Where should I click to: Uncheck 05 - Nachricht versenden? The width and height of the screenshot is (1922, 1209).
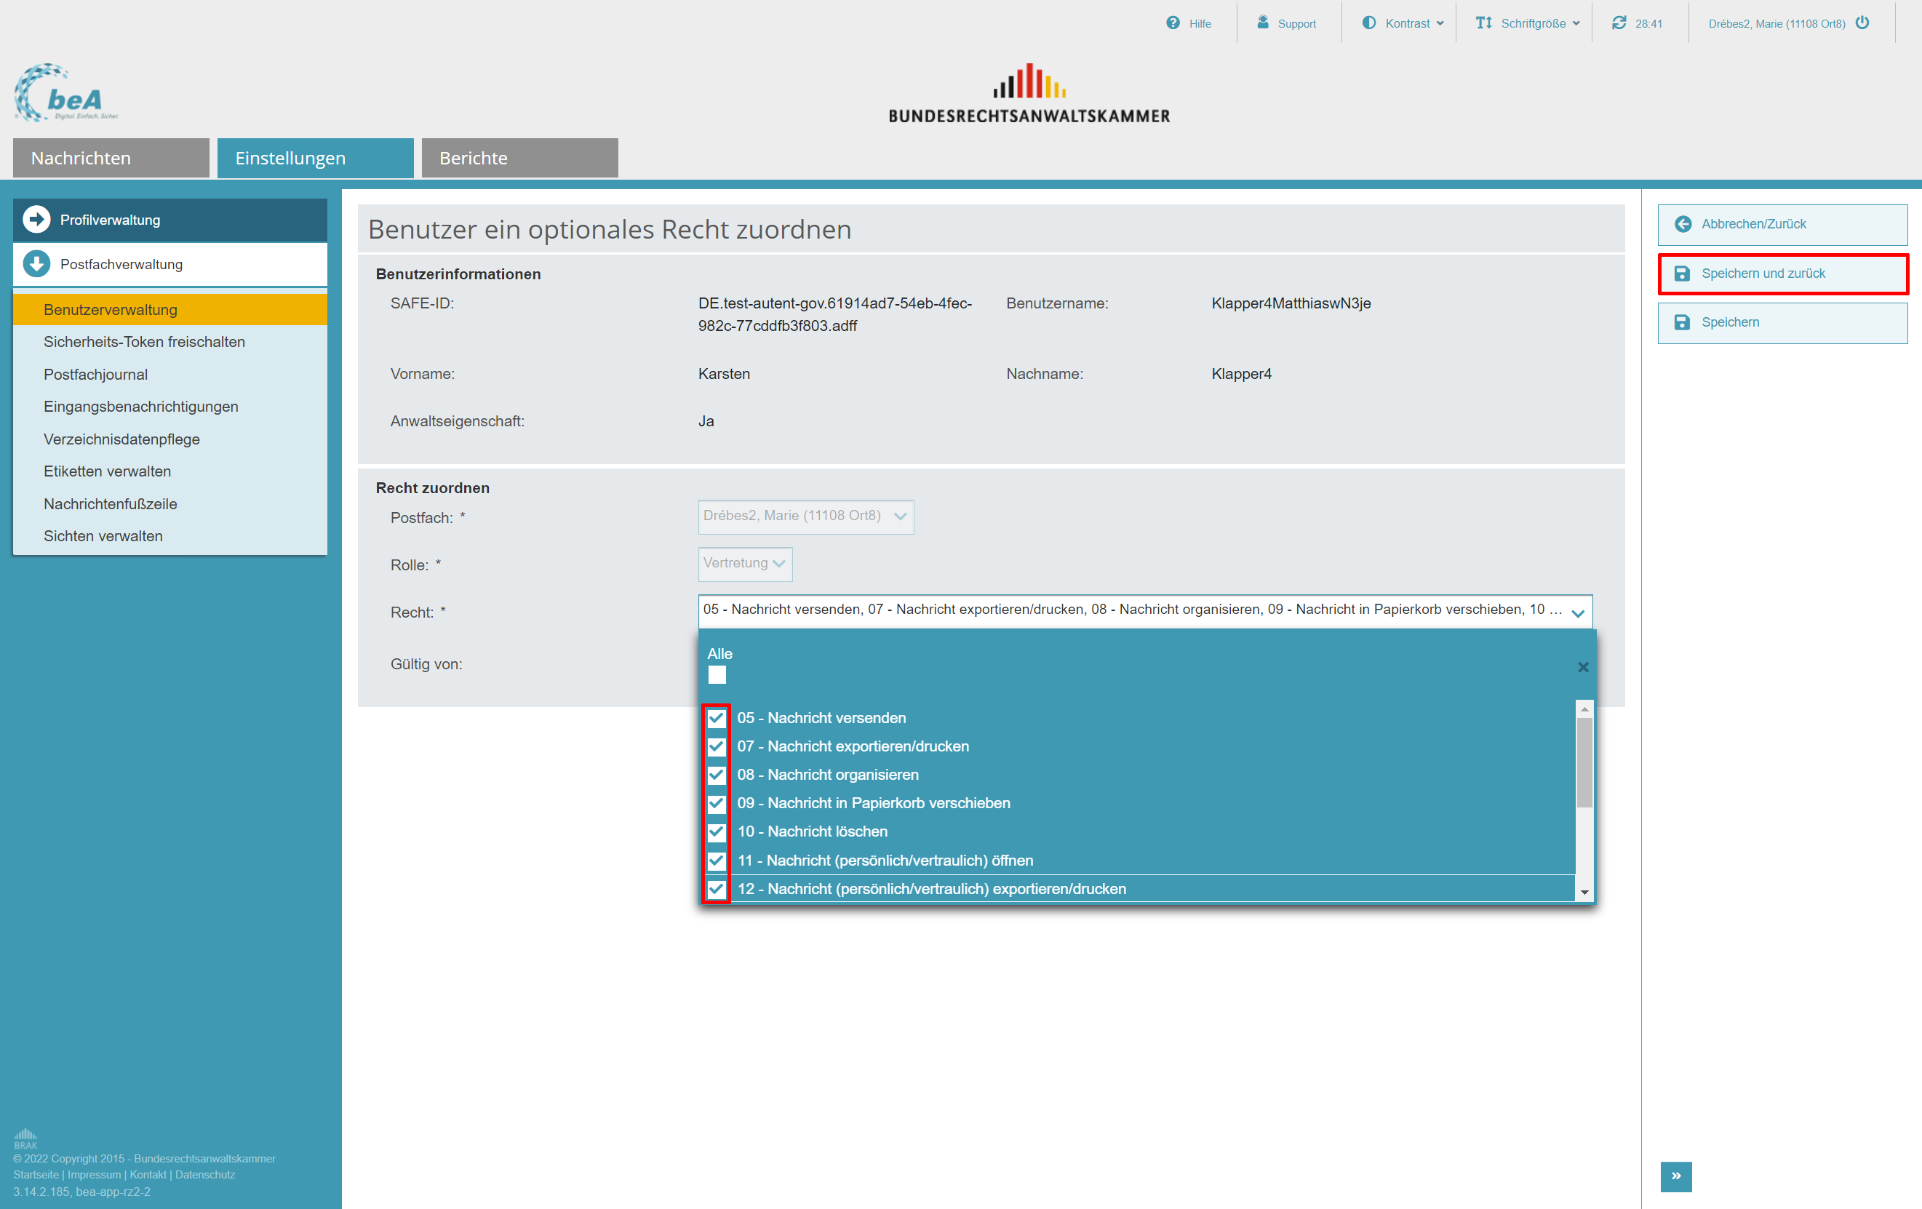click(717, 718)
